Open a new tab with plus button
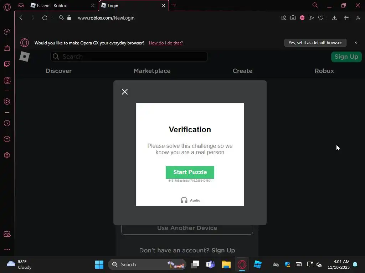 [x=174, y=5]
